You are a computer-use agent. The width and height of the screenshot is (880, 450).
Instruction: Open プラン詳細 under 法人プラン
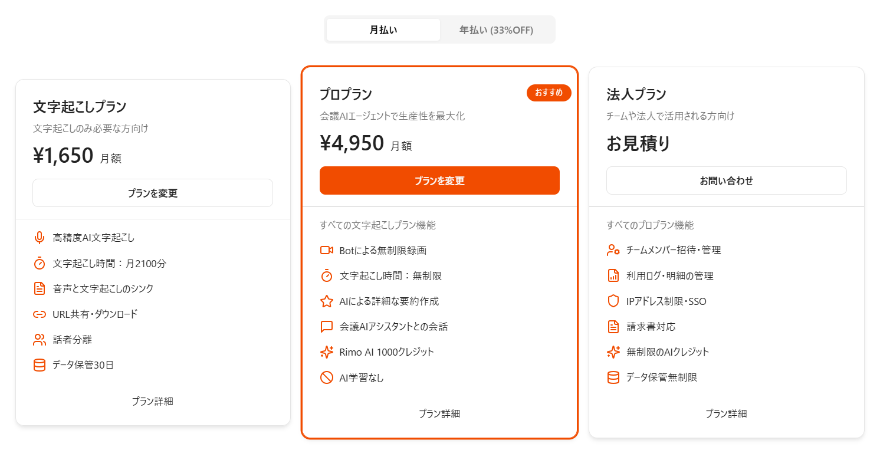click(x=726, y=413)
